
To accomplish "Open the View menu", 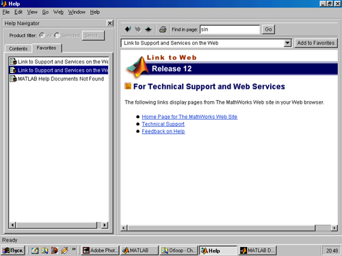I will click(x=32, y=12).
